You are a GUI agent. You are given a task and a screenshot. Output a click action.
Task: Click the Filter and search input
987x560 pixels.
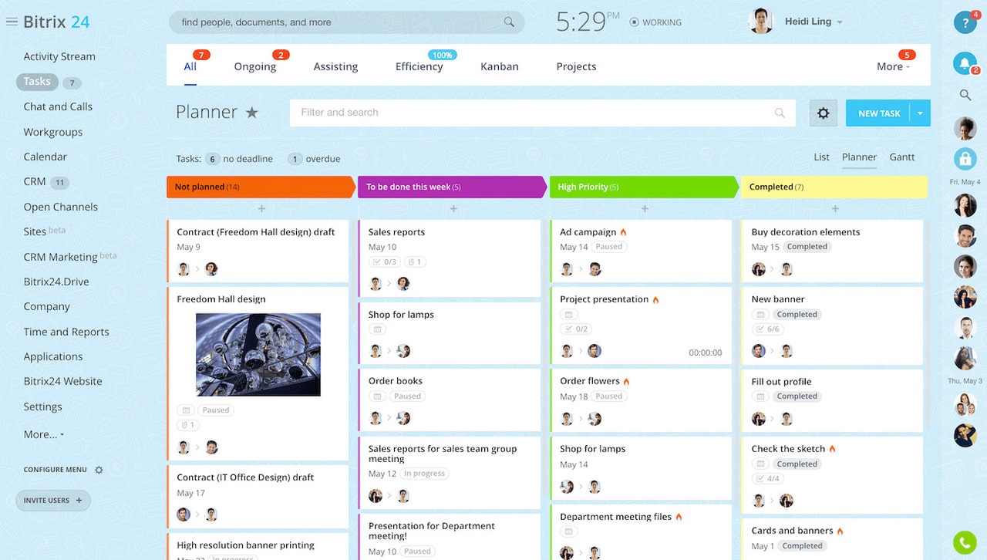click(542, 113)
